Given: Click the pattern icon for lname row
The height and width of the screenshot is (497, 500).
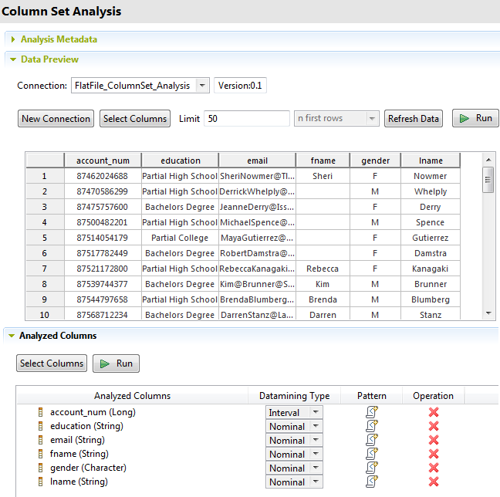Looking at the screenshot, I should click(x=372, y=482).
